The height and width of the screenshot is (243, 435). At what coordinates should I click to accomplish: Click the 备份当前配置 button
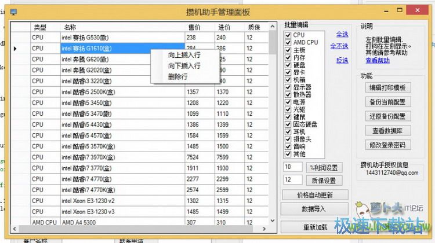(x=388, y=102)
